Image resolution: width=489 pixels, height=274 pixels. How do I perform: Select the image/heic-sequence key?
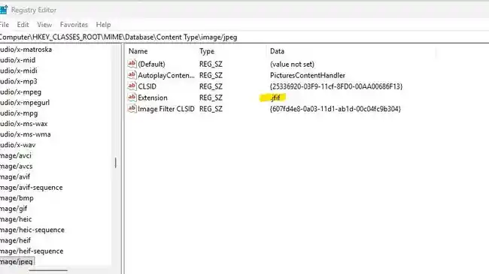(32, 230)
